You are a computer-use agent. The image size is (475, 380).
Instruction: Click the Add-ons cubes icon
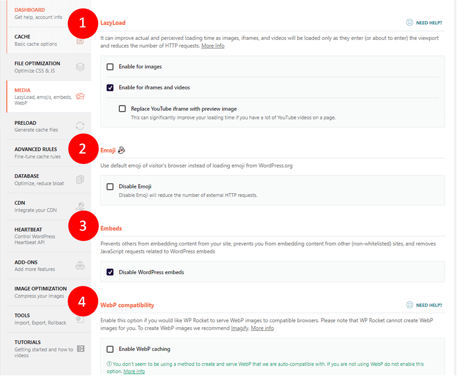tap(80, 265)
